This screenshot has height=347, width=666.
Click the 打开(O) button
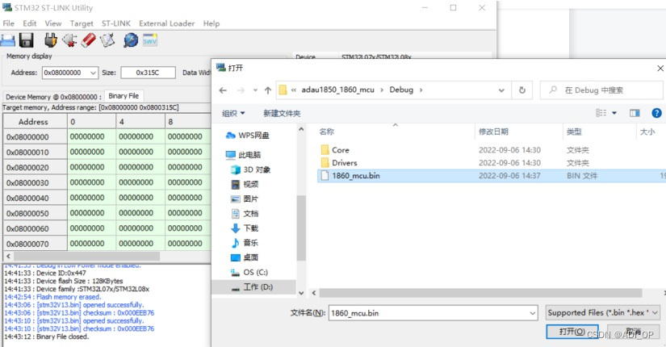[x=572, y=332]
